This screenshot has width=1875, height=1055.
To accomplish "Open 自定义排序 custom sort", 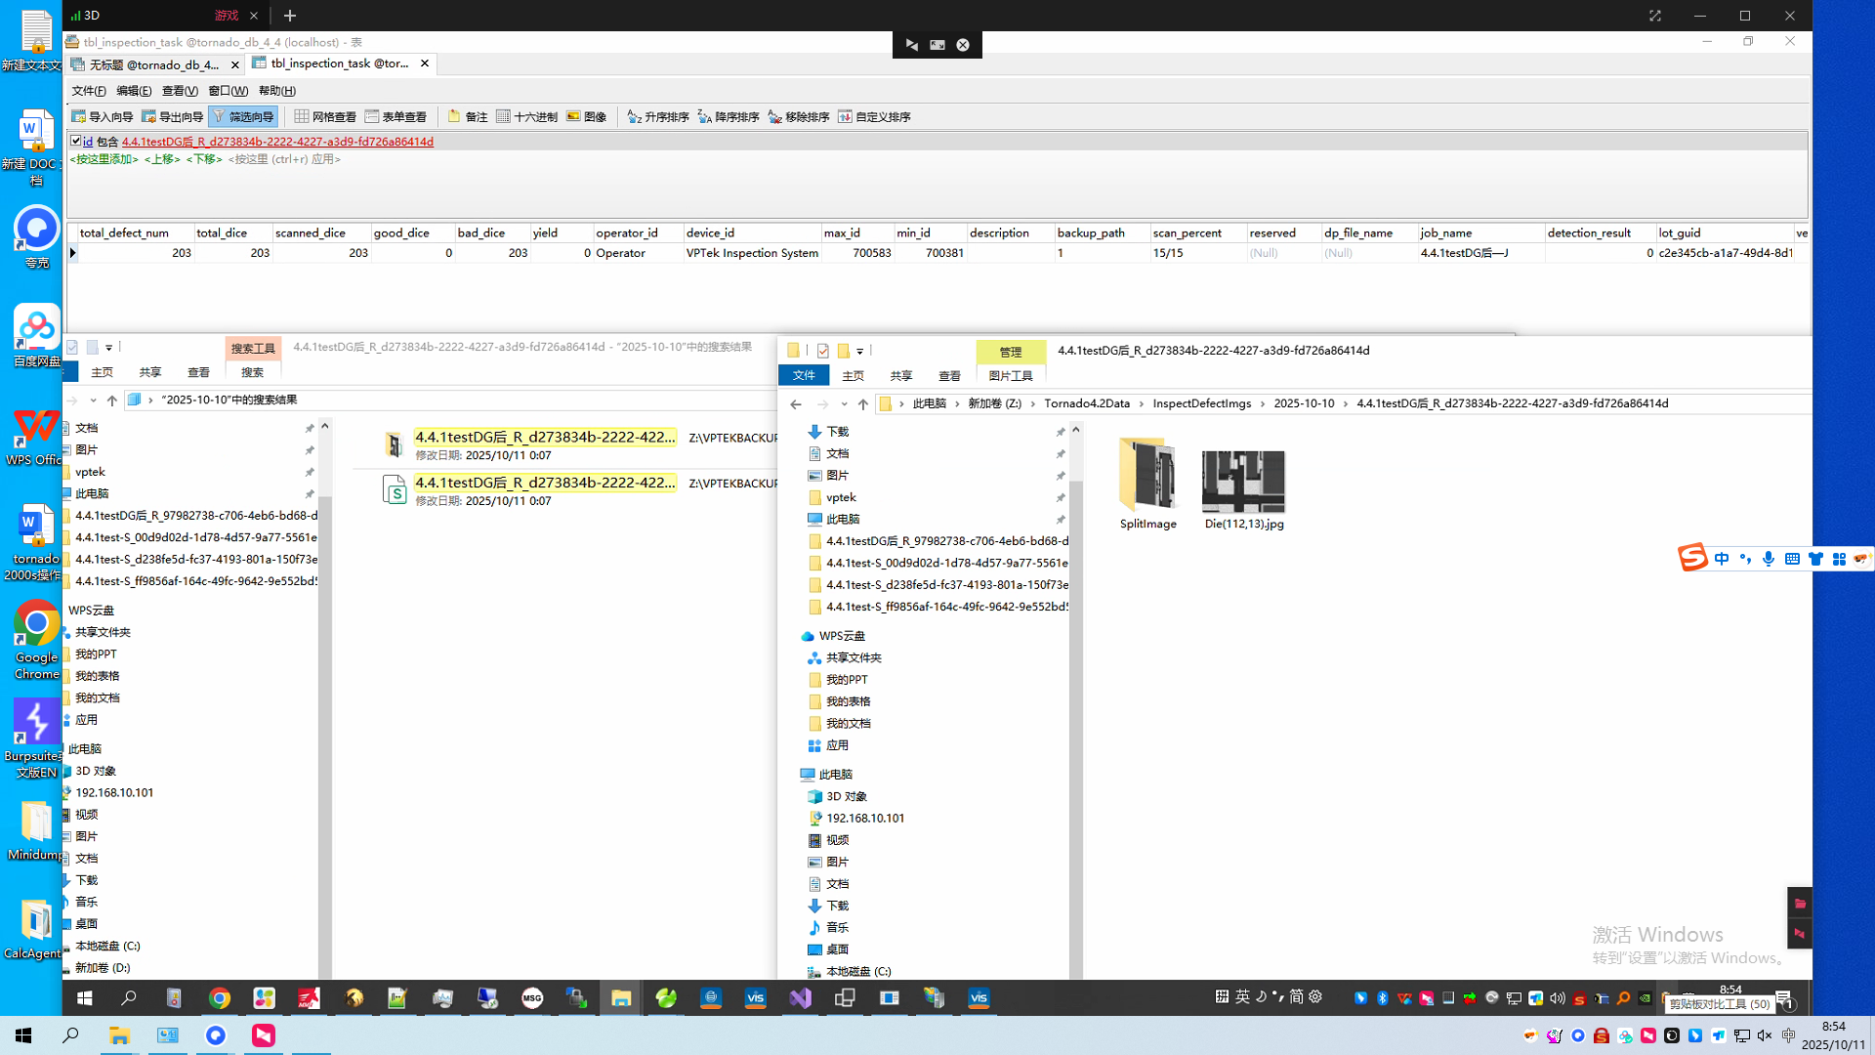I will [x=873, y=117].
